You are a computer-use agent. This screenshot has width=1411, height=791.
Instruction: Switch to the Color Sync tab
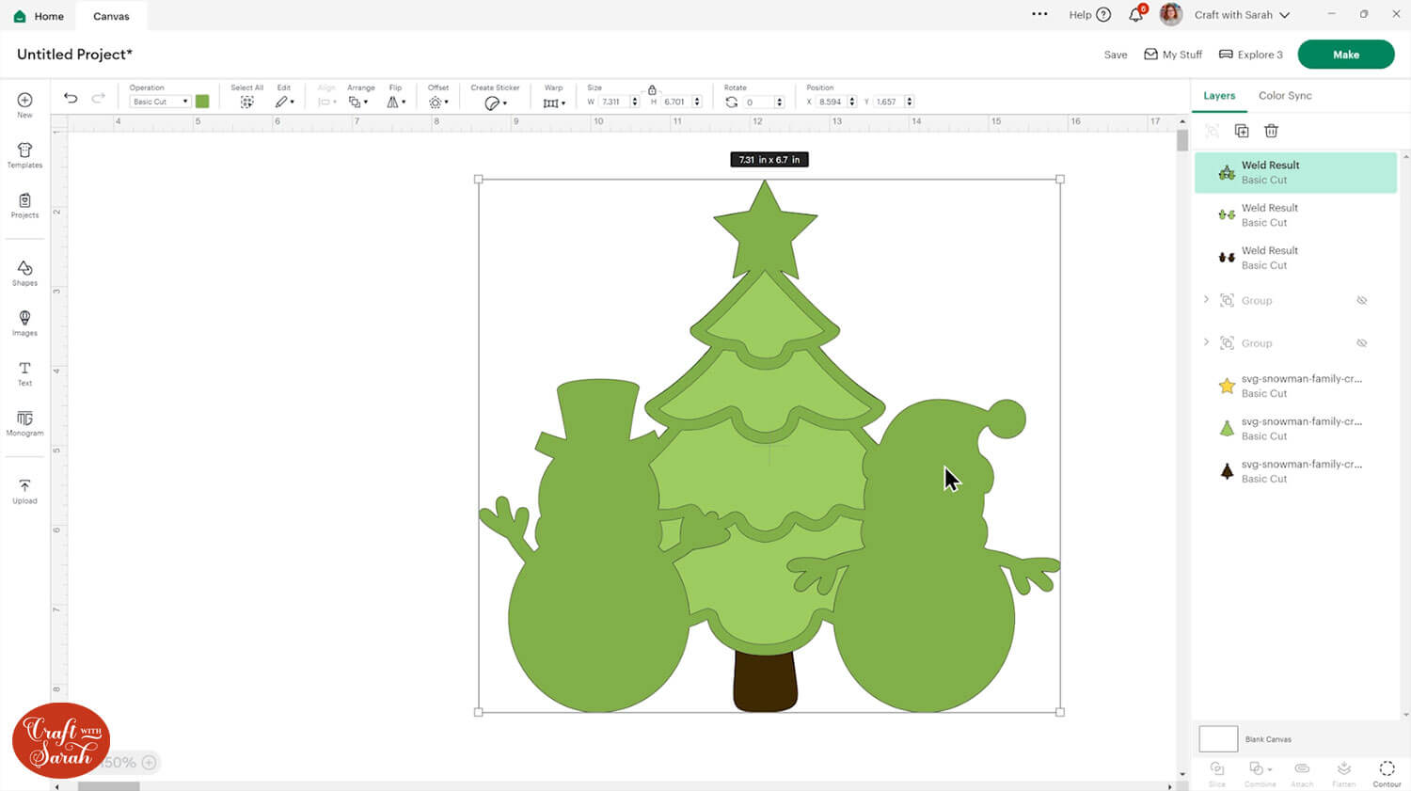(1285, 96)
